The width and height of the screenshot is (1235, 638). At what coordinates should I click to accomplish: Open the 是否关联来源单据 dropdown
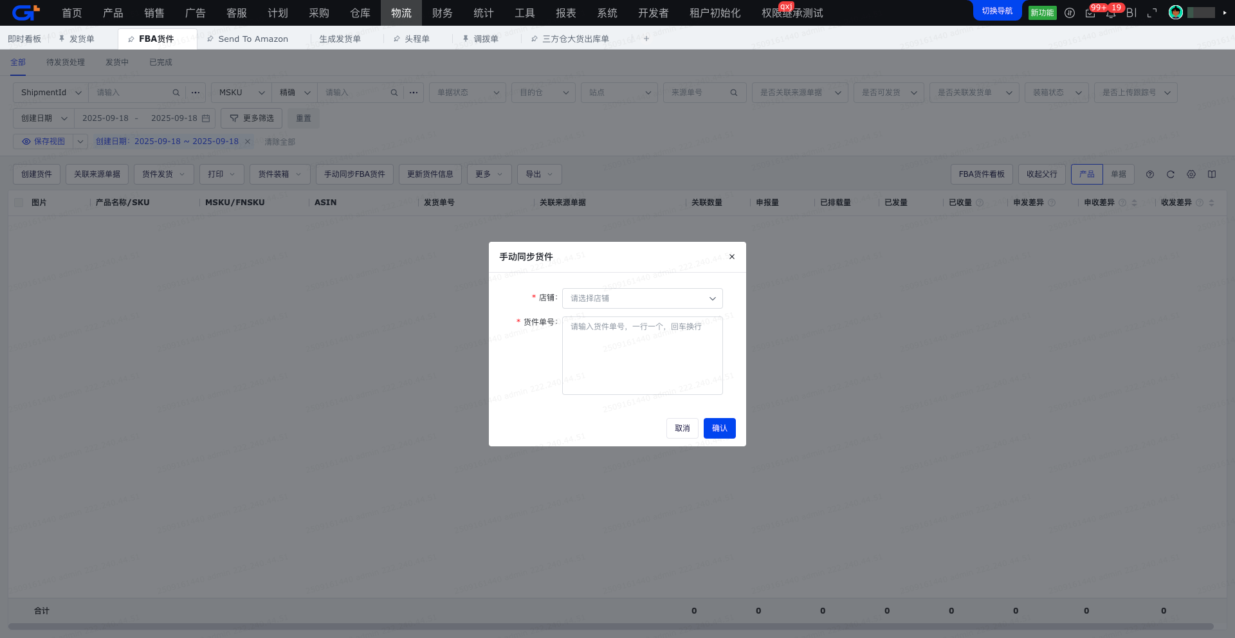tap(800, 93)
